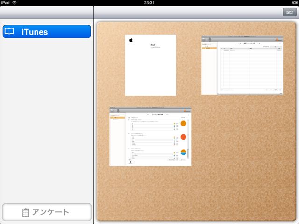Image resolution: width=299 pixels, height=224 pixels.
Task: Open the survey results pie chart thumbnail
Action: [x=150, y=137]
